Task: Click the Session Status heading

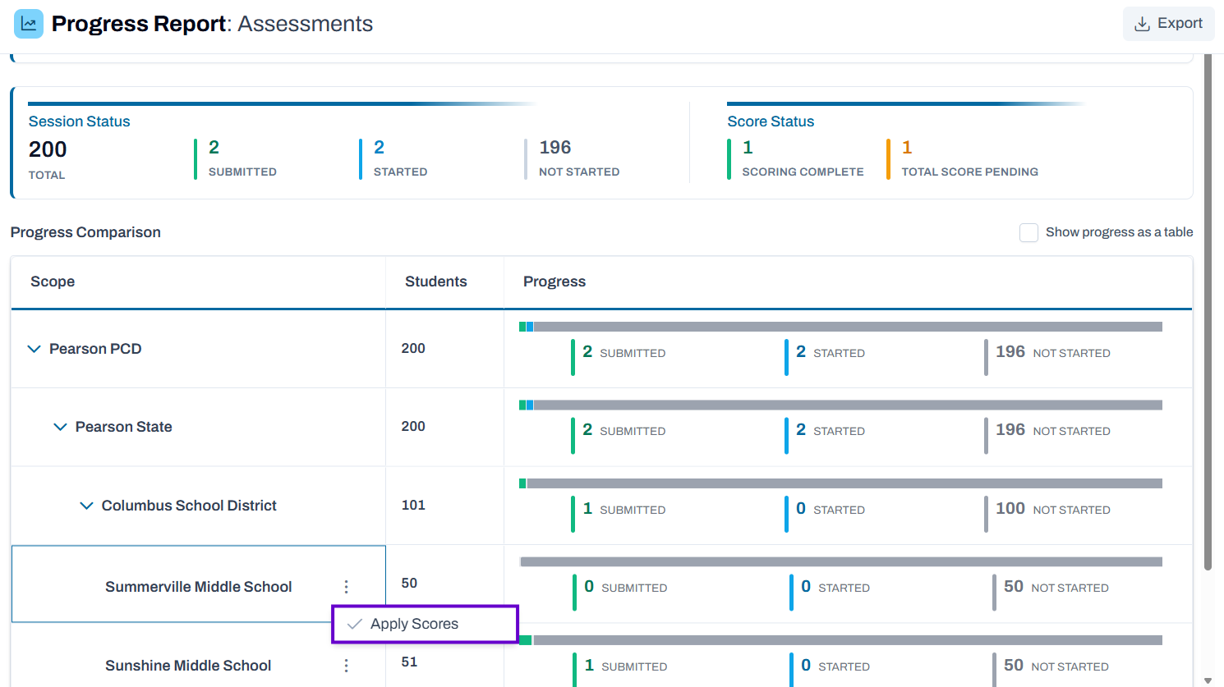Action: (x=79, y=121)
